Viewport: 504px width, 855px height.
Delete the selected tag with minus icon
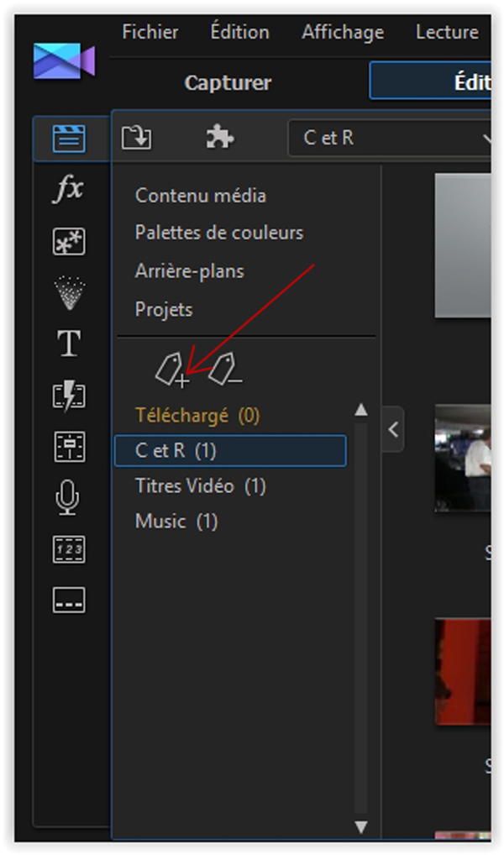pyautogui.click(x=225, y=370)
